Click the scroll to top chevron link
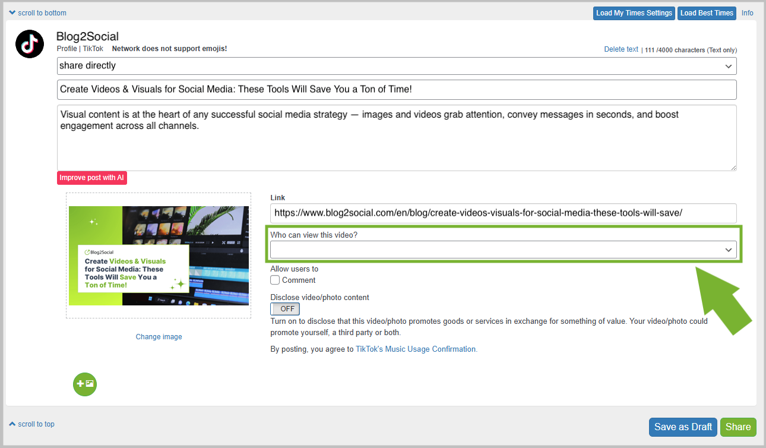Image resolution: width=766 pixels, height=448 pixels. point(32,424)
